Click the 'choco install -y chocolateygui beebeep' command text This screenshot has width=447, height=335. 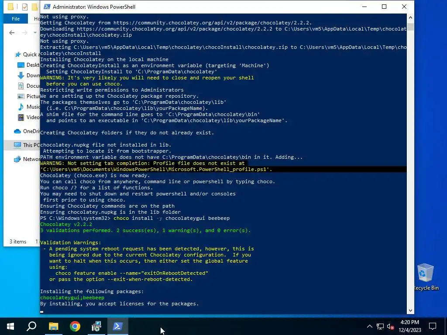pyautogui.click(x=171, y=218)
